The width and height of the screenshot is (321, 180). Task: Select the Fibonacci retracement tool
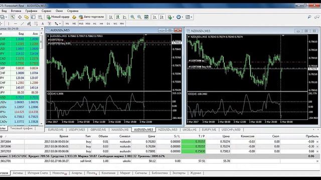(x=36, y=23)
